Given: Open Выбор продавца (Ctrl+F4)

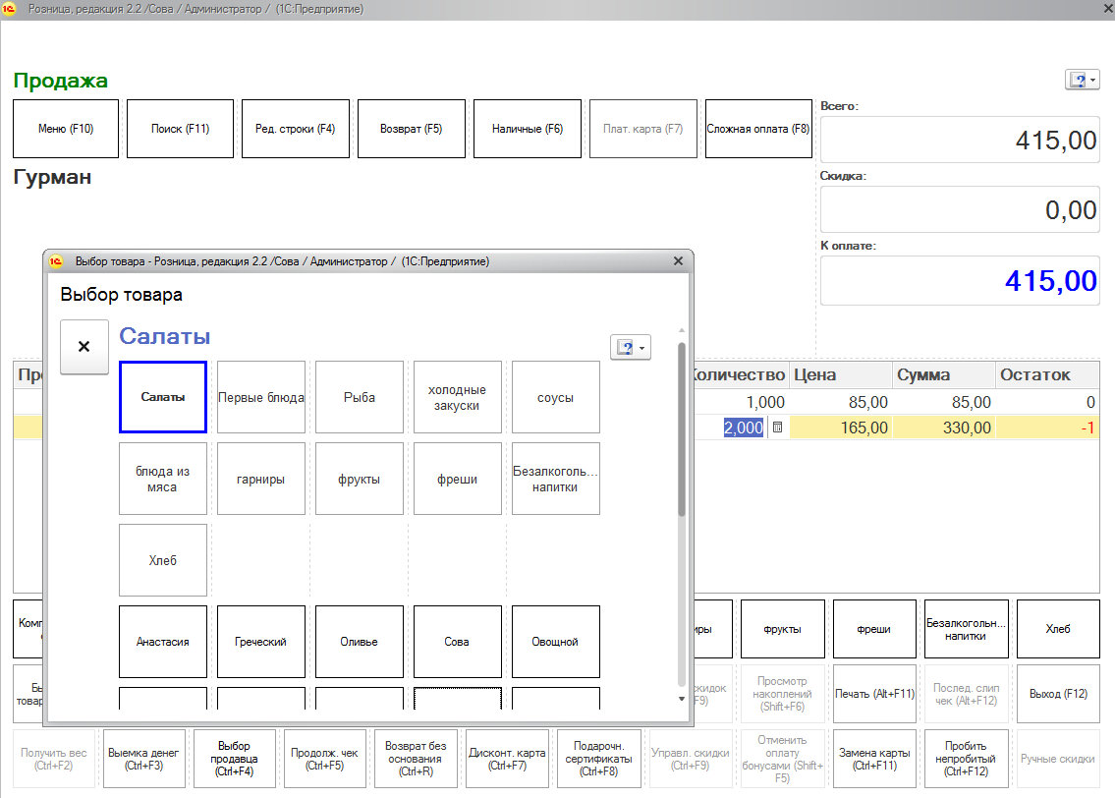Looking at the screenshot, I should click(x=234, y=759).
